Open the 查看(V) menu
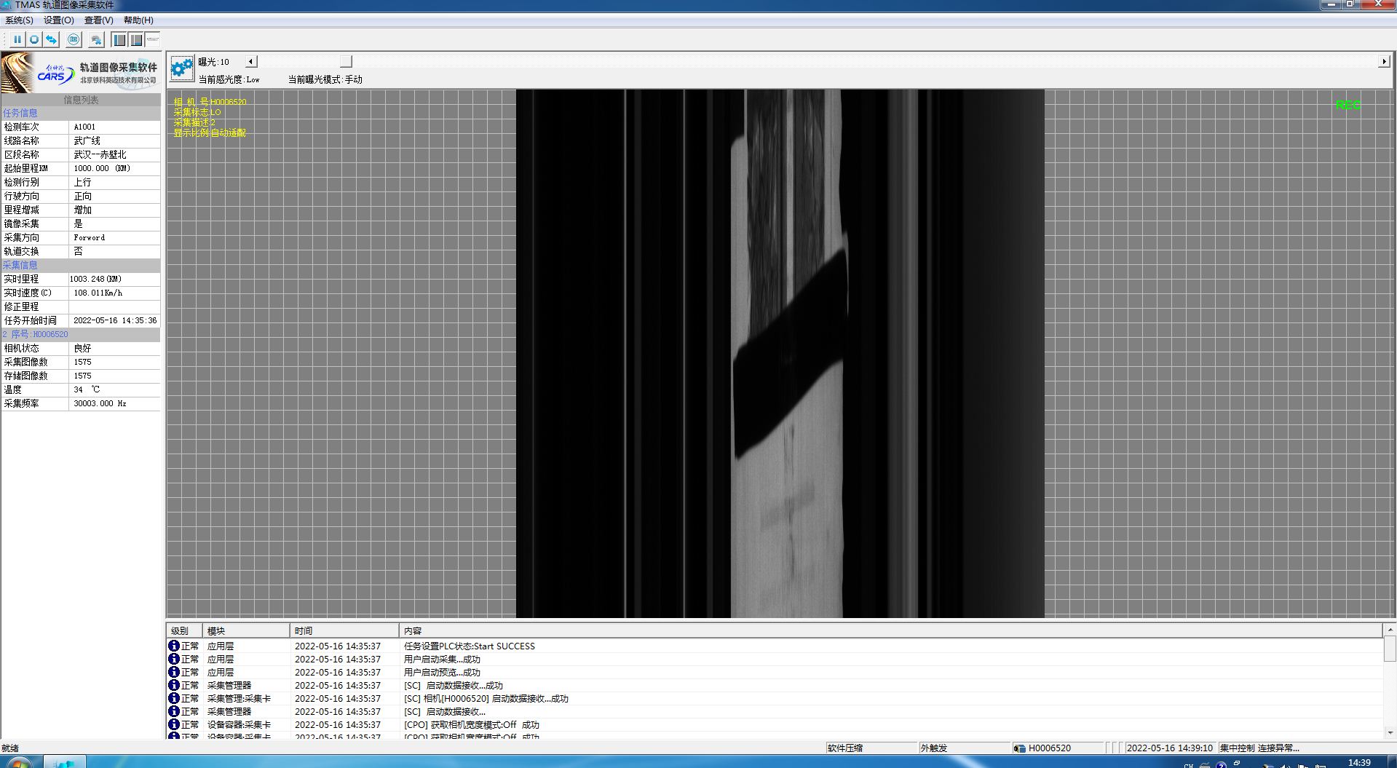 click(98, 20)
